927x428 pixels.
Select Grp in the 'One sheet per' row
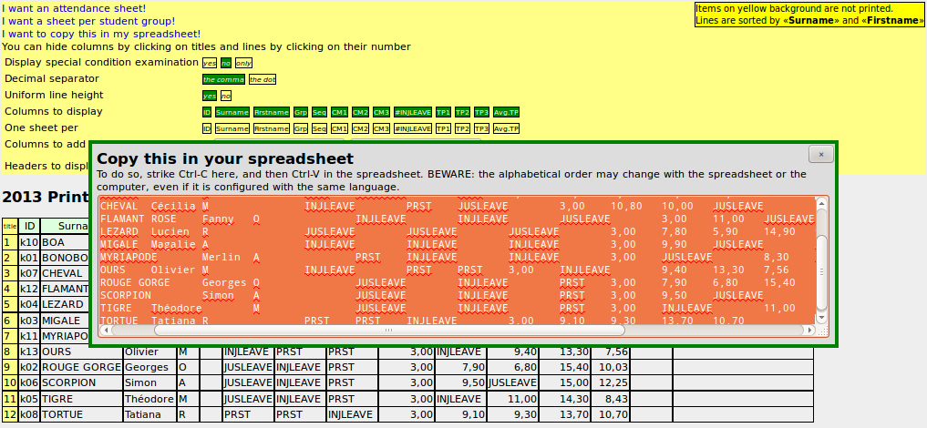[300, 128]
